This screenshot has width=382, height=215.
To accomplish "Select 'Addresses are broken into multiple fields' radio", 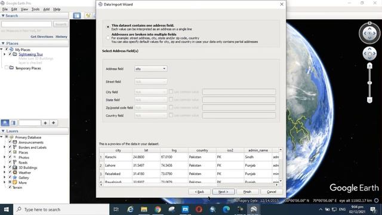I will (108, 38).
